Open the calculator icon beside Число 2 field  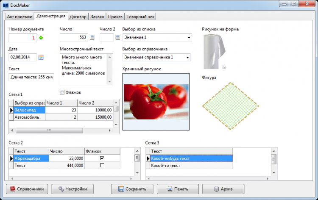[117, 37]
